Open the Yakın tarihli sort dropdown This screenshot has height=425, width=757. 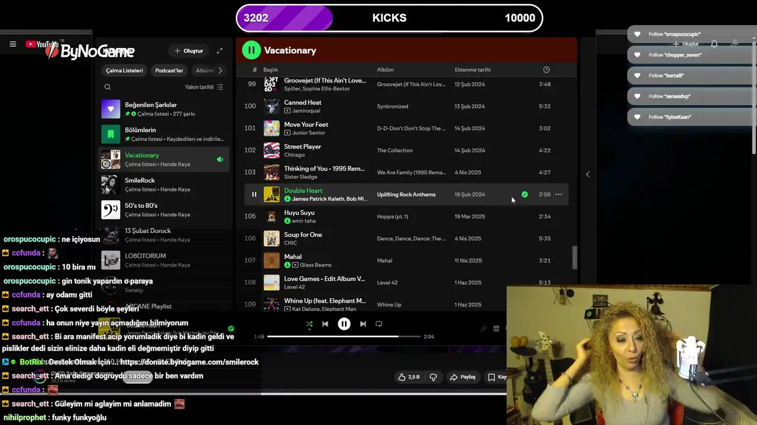204,87
